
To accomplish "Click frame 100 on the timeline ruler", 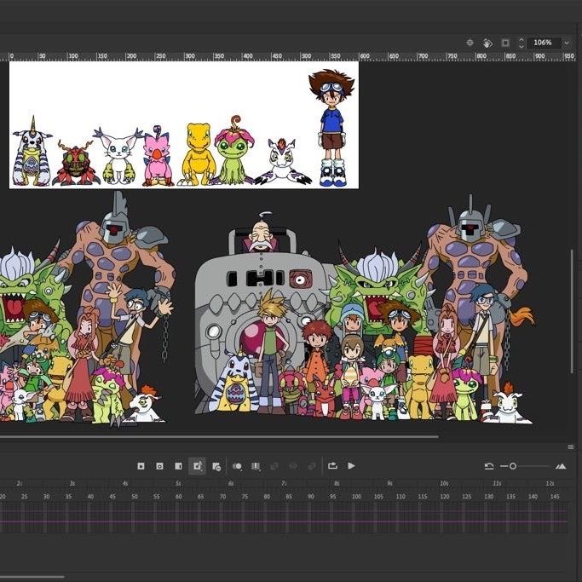I will [356, 496].
